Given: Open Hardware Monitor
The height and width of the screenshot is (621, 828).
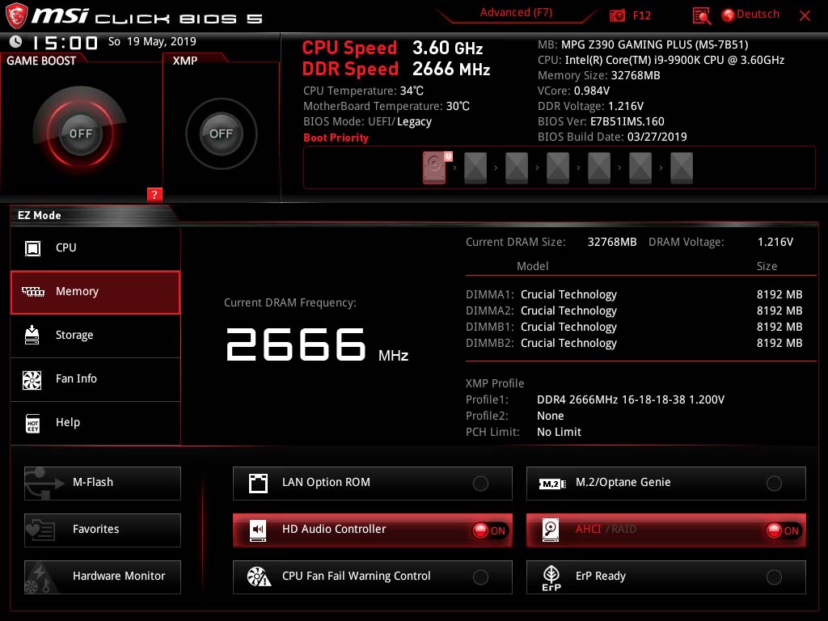Looking at the screenshot, I should click(x=103, y=577).
